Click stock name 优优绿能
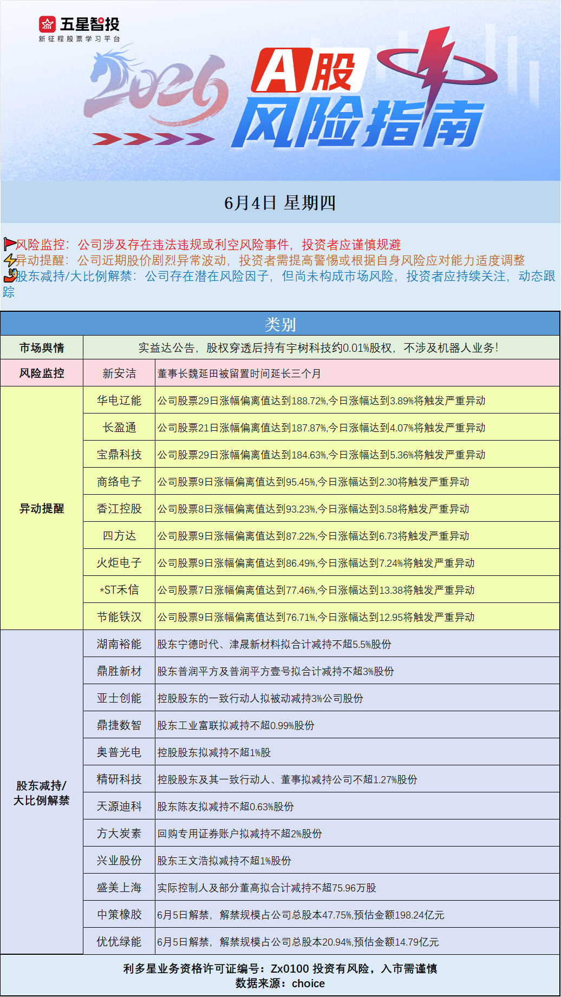 pos(119,941)
